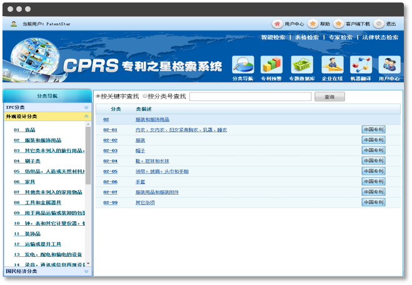
Task: Click 退出 text link in top bar
Action: (x=391, y=24)
